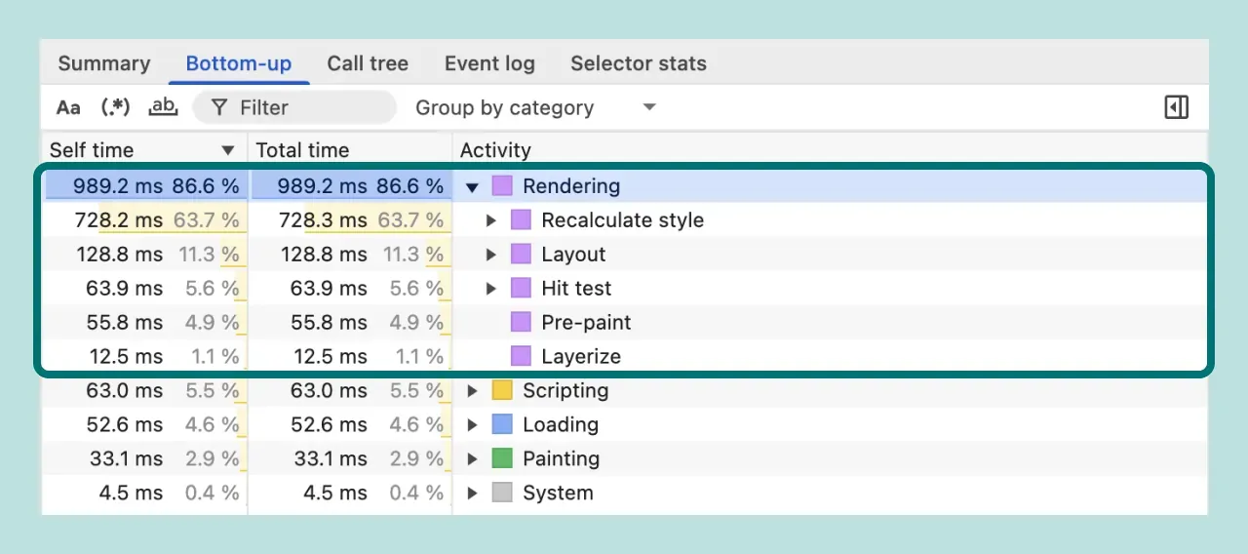This screenshot has width=1248, height=554.
Task: Click the funnel icon in Filter box
Action: [x=219, y=107]
